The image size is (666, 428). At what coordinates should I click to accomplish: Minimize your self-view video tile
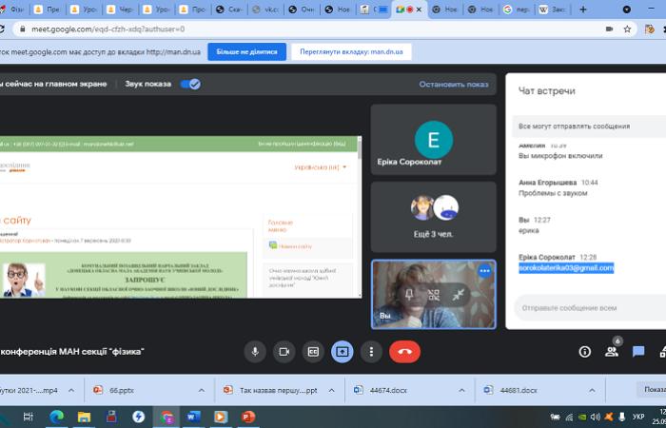point(459,295)
